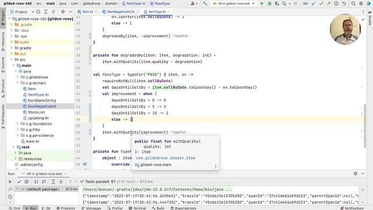Expand the c.g.foundation package
This screenshot has height=210, width=373.
point(17,124)
